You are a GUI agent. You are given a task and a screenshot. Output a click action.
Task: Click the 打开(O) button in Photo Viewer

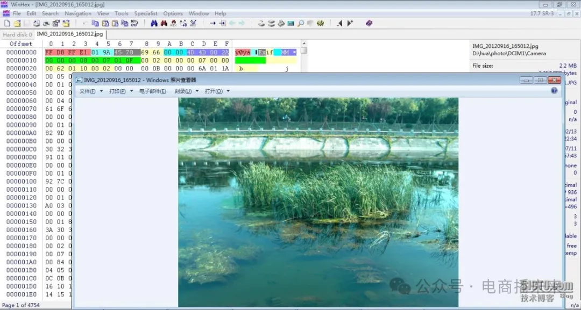[x=217, y=91]
